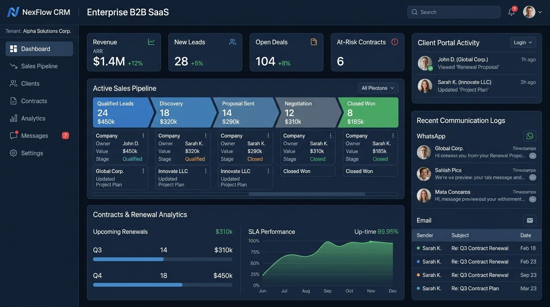Go to Dashboard in sidebar
This screenshot has height=307, width=550.
click(39, 49)
